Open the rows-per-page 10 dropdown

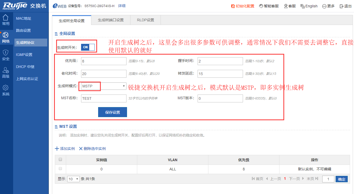click(x=73, y=179)
